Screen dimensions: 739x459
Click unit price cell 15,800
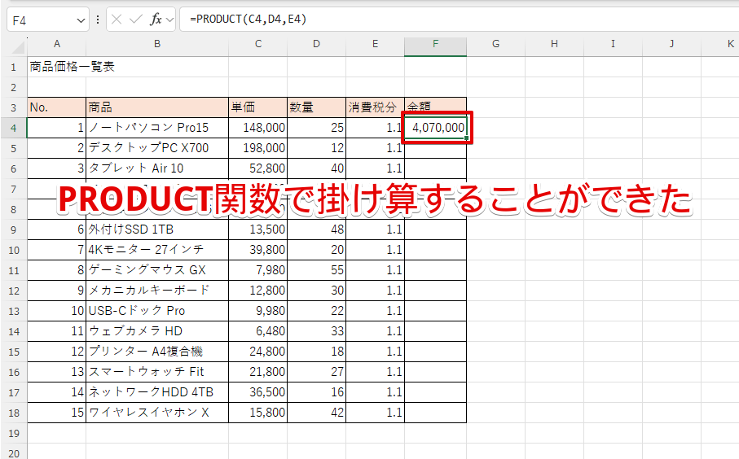(257, 413)
